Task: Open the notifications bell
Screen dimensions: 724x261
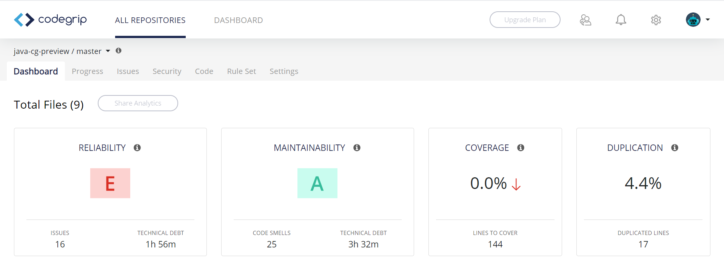Action: click(x=621, y=20)
